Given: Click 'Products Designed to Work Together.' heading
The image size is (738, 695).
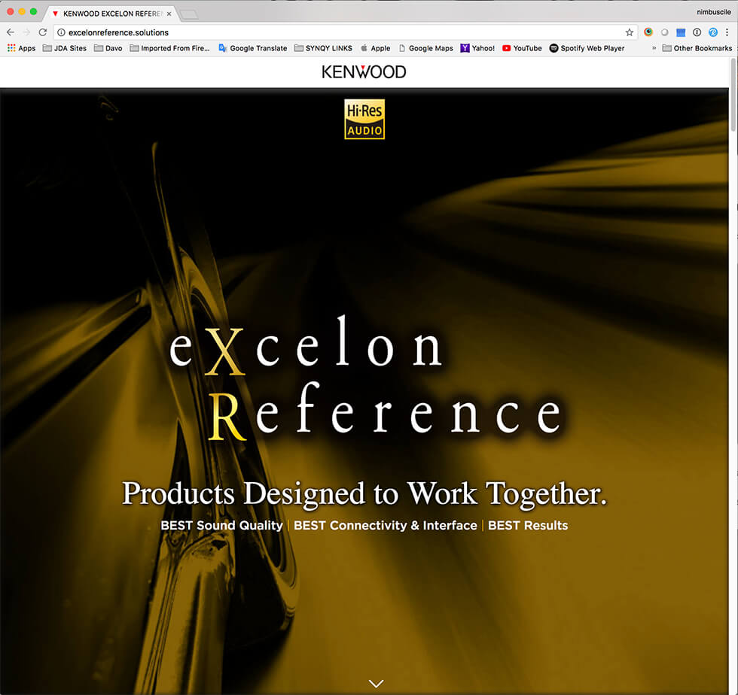Looking at the screenshot, I should [364, 493].
